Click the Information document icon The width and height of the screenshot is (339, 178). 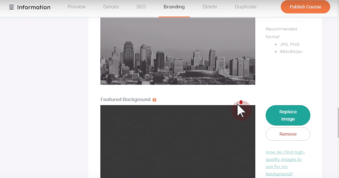(12, 7)
